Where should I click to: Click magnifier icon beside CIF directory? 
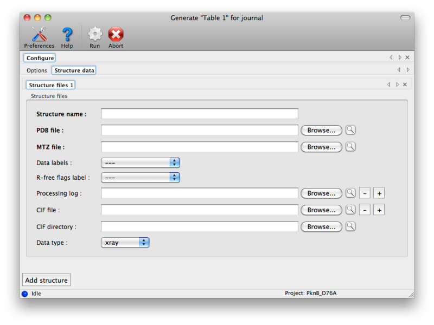click(350, 227)
